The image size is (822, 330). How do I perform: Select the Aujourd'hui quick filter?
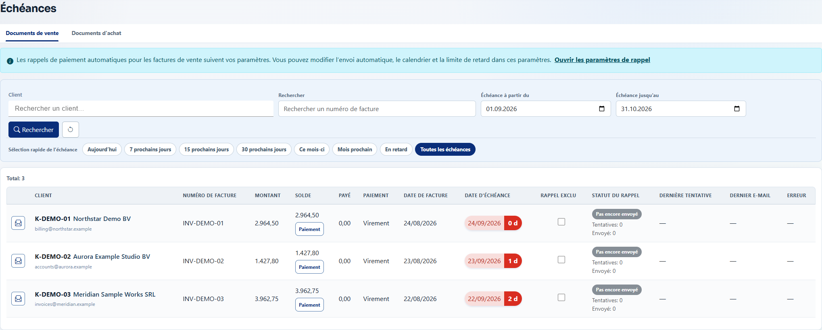pyautogui.click(x=102, y=149)
